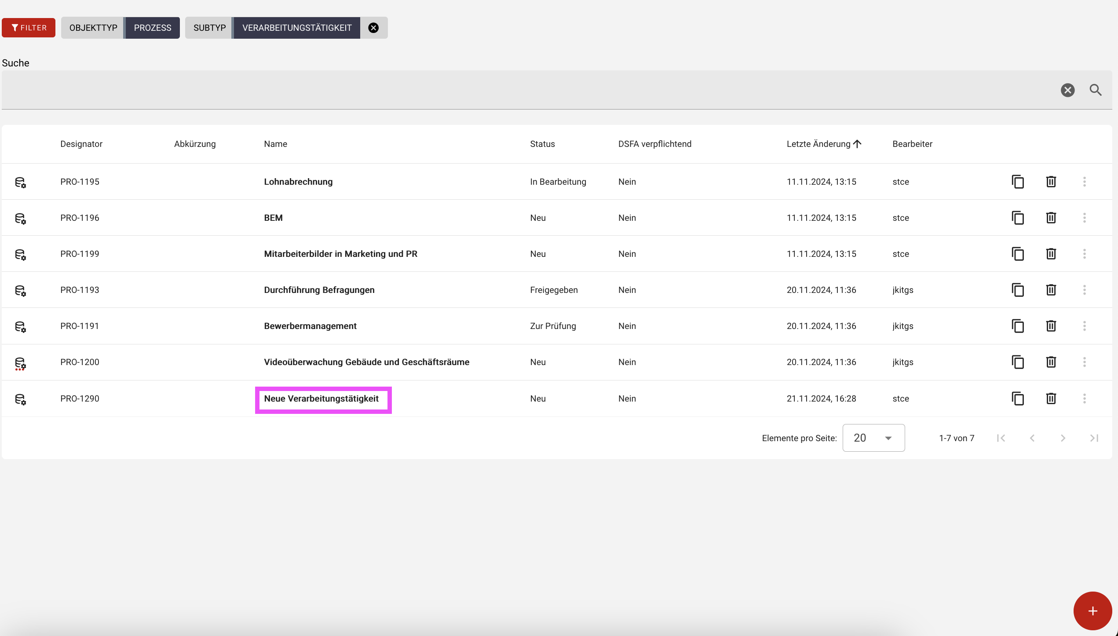Duplicate the Bewerbermanagement entry
Viewport: 1118px width, 636px height.
pyautogui.click(x=1018, y=326)
